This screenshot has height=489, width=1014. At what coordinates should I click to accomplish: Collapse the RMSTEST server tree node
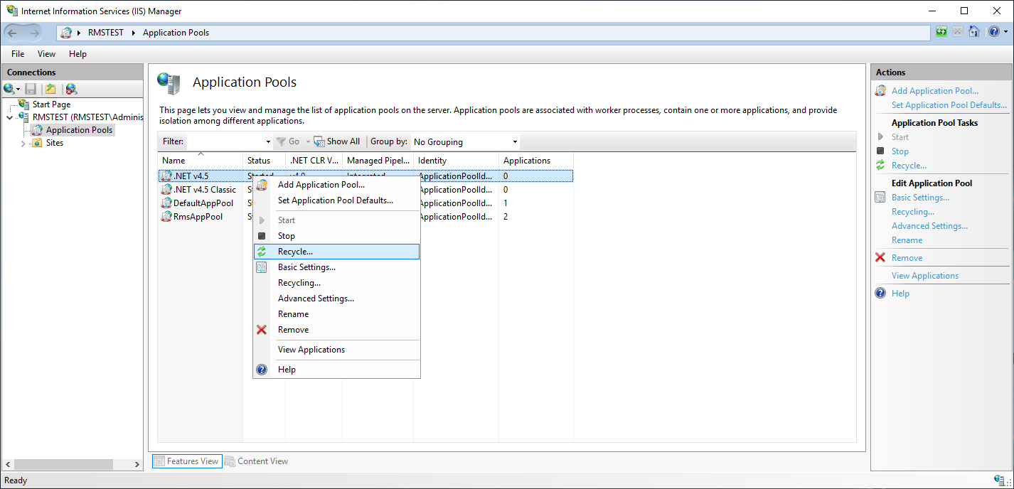[x=9, y=117]
